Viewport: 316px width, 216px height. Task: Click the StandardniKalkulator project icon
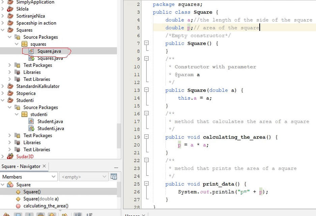pos(10,86)
